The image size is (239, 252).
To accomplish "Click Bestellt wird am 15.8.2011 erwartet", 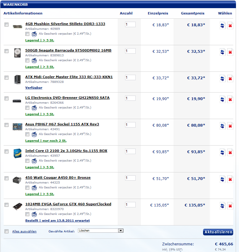I will 57,221.
